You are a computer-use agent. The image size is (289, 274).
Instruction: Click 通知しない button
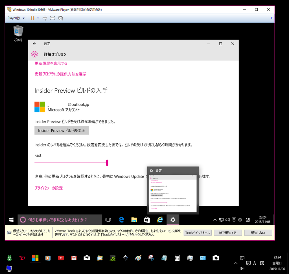[258, 233]
